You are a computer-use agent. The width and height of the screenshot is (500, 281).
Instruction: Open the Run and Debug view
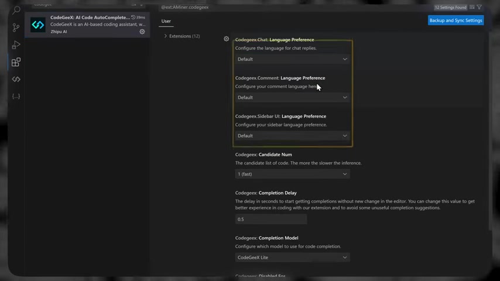[16, 45]
